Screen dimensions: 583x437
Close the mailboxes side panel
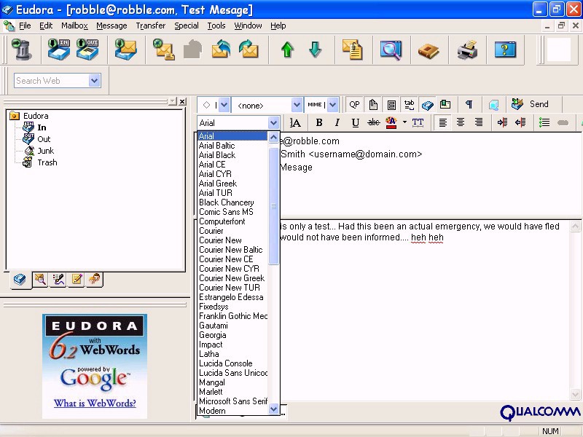tap(182, 101)
